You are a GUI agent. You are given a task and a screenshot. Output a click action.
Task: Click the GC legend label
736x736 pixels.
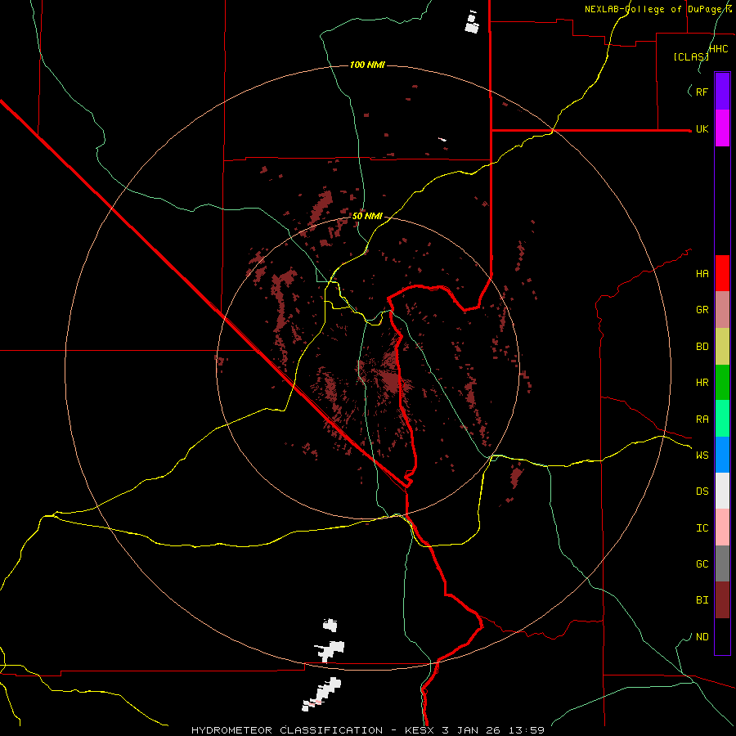[x=702, y=563]
